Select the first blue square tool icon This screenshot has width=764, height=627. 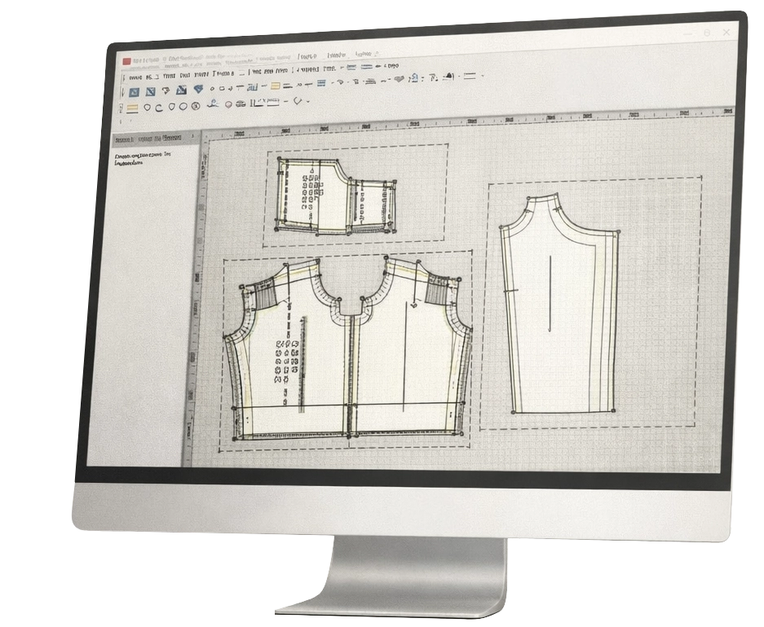(135, 91)
